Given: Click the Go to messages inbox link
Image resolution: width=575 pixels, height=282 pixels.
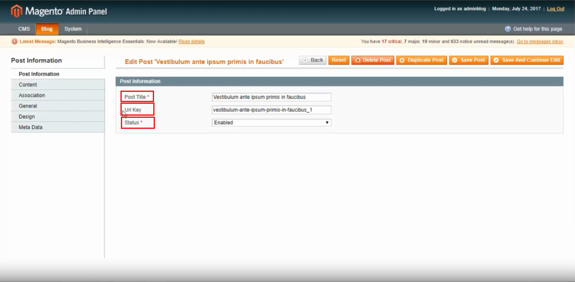Looking at the screenshot, I should 541,42.
